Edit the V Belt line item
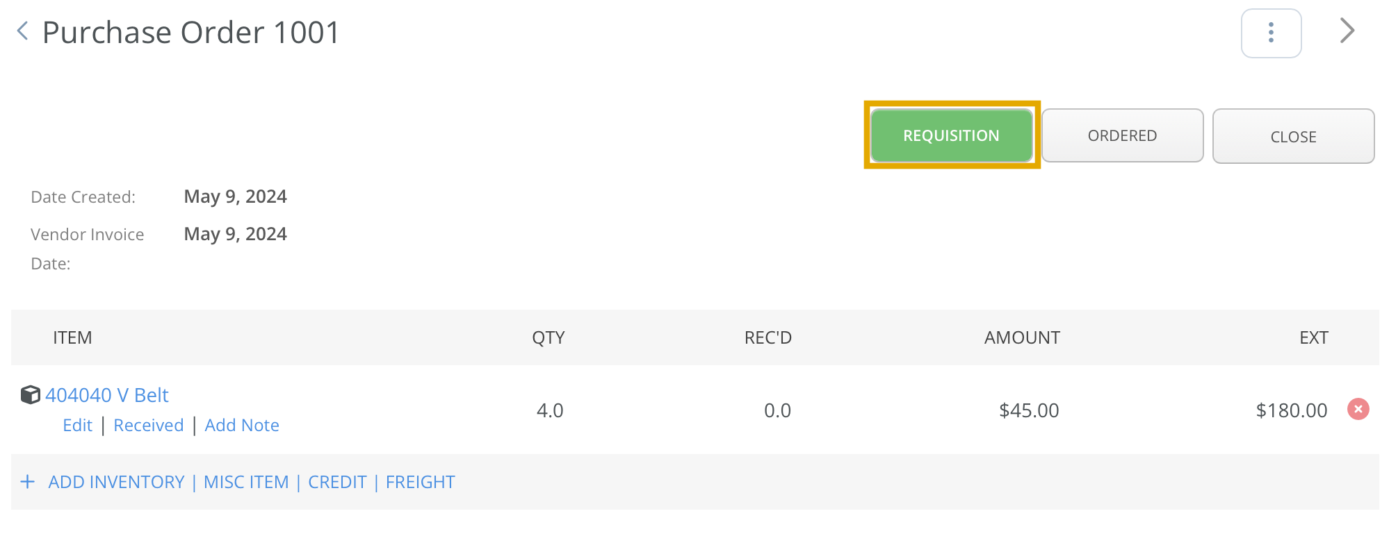 pyautogui.click(x=77, y=425)
